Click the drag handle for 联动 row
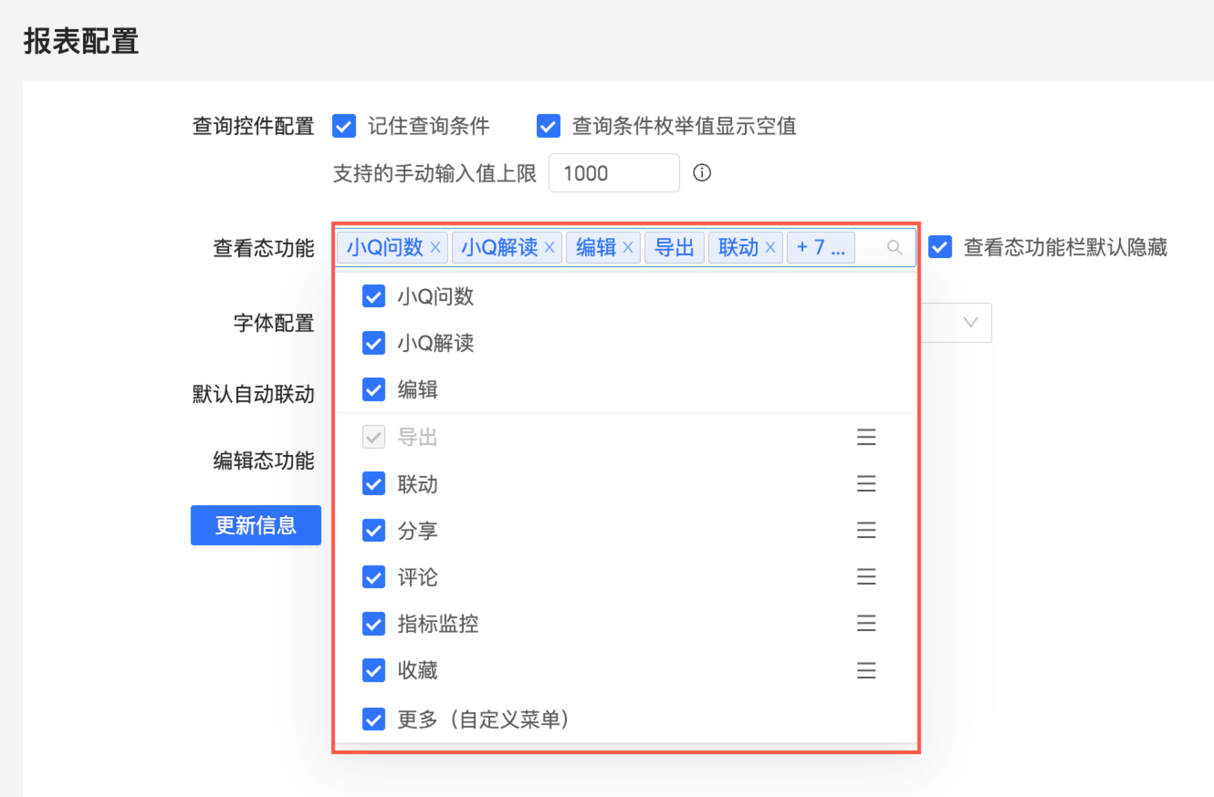This screenshot has height=797, width=1214. [x=866, y=484]
